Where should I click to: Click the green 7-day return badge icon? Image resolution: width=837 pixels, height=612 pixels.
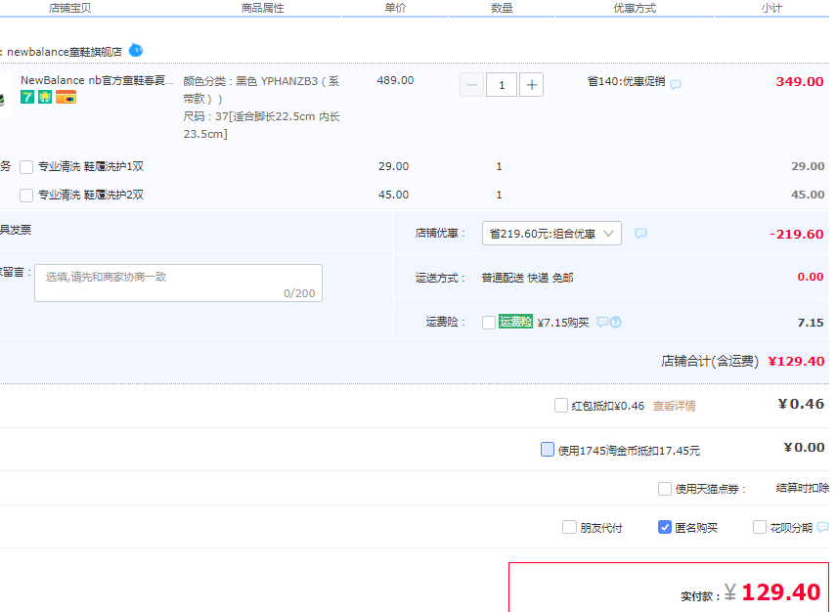pyautogui.click(x=27, y=97)
